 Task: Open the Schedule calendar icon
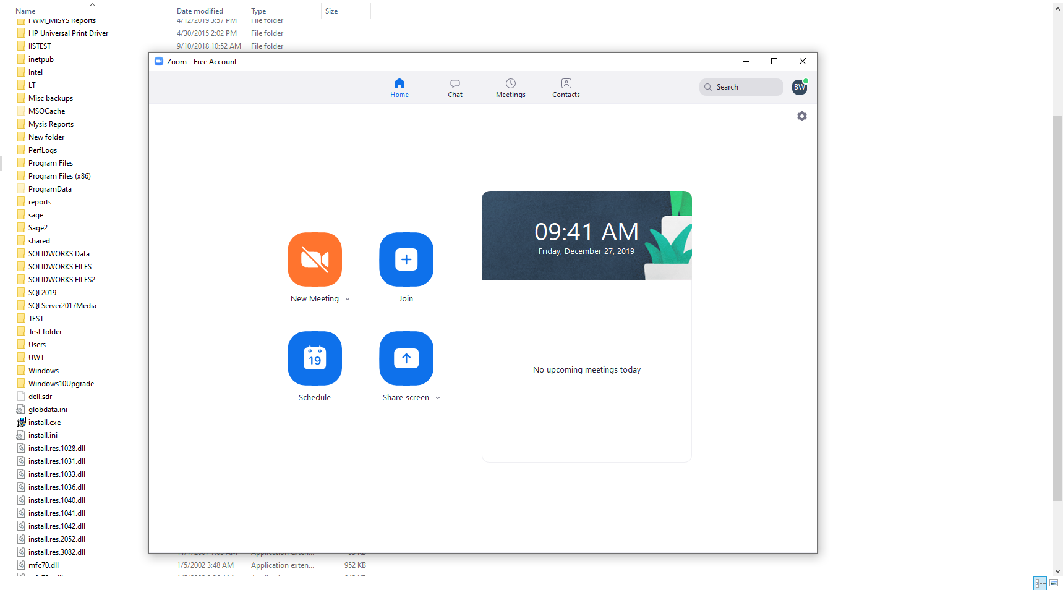pos(315,358)
